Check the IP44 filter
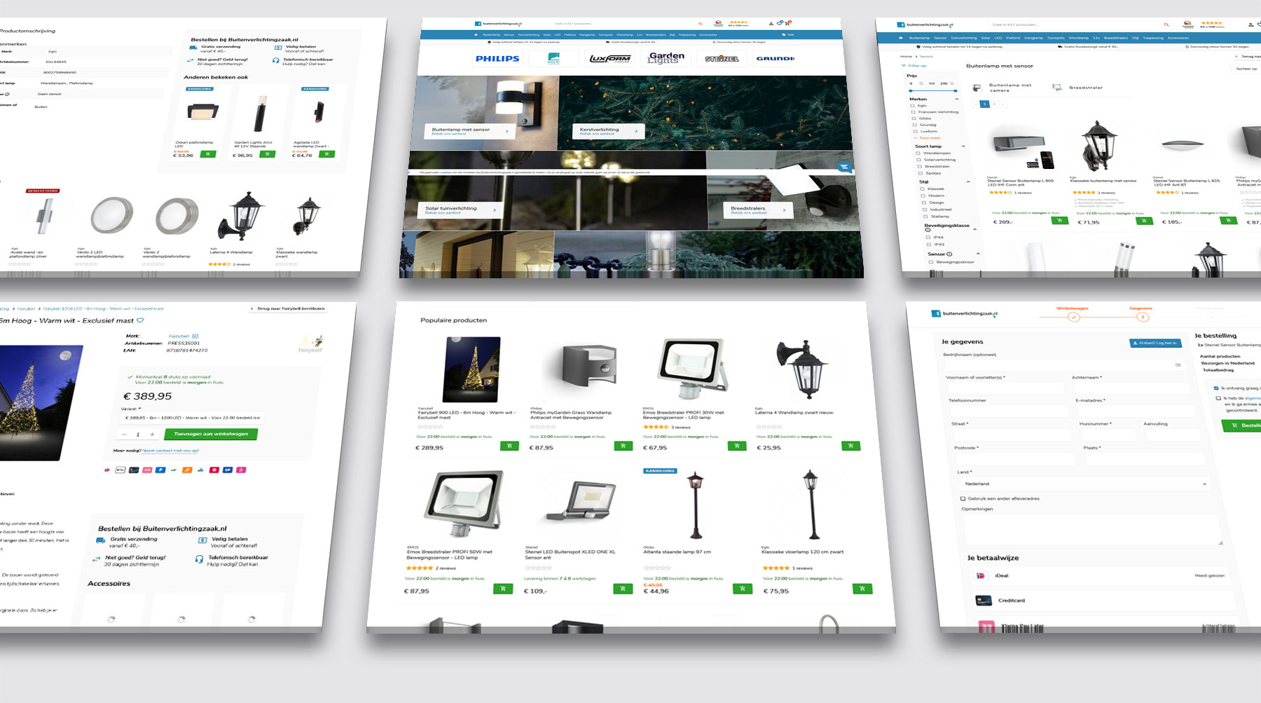 (928, 238)
